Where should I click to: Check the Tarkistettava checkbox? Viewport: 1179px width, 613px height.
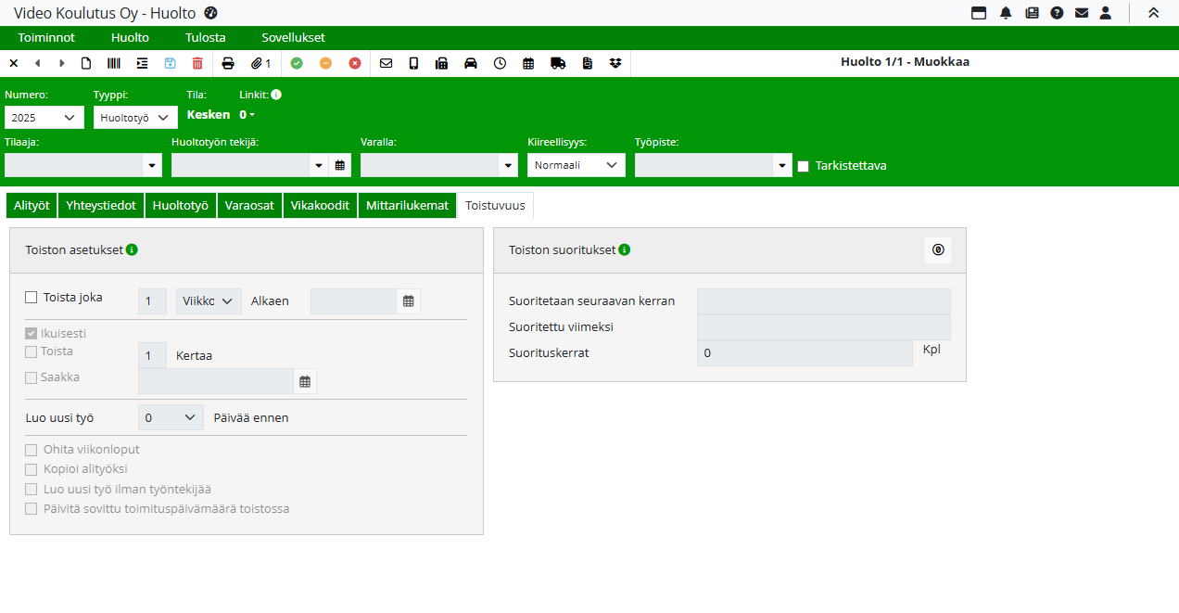click(x=804, y=166)
